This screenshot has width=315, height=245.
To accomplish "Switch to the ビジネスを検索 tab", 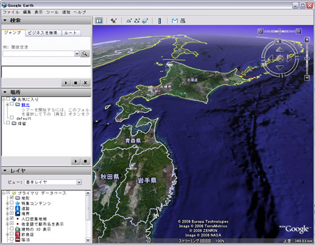I will pyautogui.click(x=43, y=33).
